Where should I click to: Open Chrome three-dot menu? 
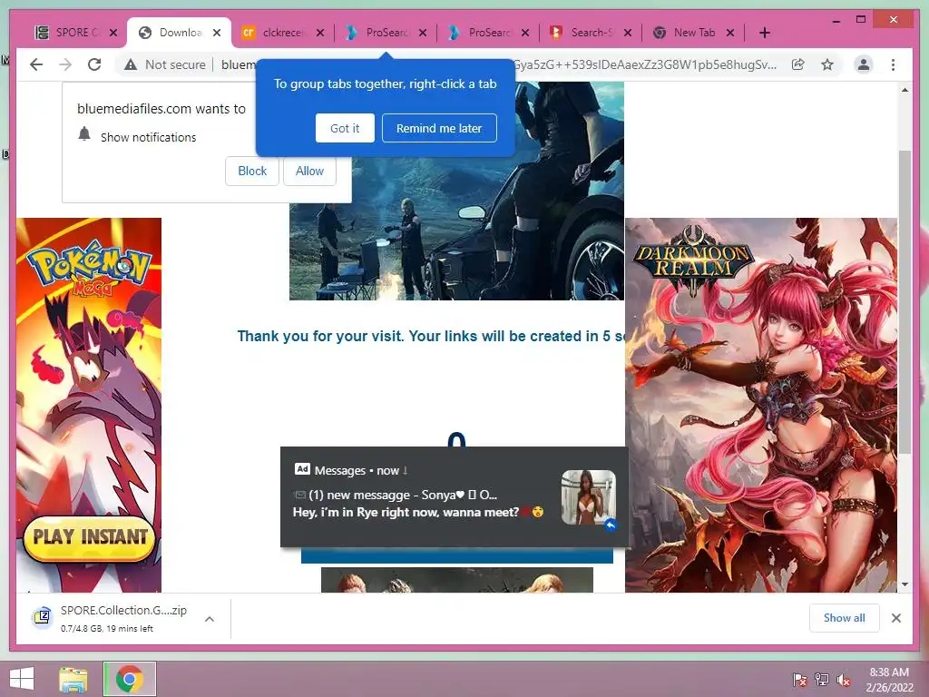893,64
